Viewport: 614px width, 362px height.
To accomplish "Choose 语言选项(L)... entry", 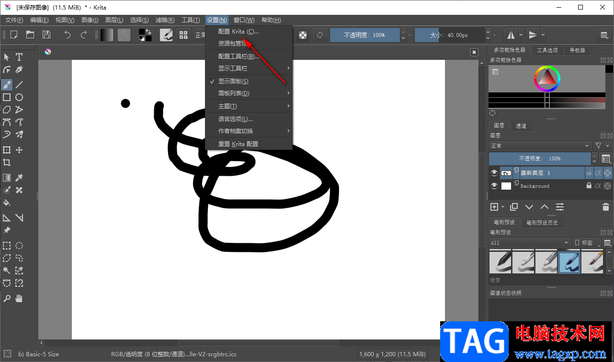I will [x=249, y=119].
